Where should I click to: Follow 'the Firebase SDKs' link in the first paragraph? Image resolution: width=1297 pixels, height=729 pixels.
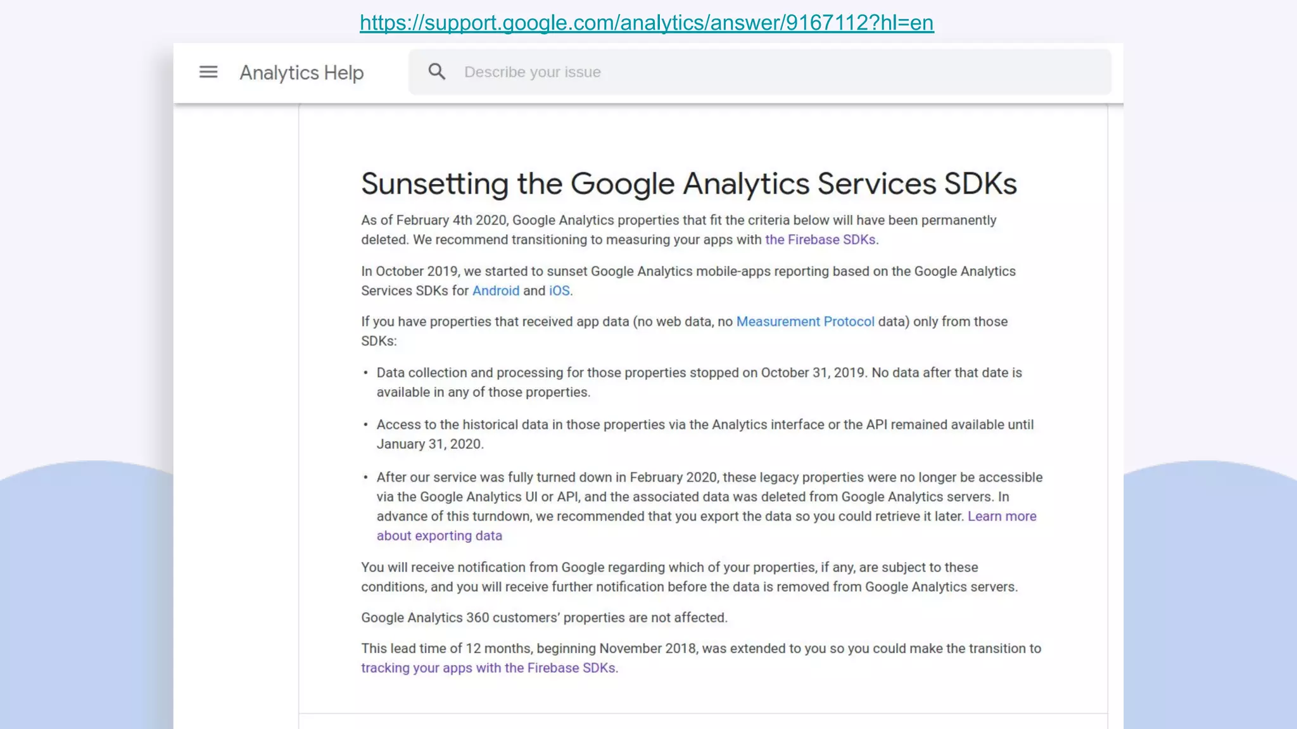820,240
